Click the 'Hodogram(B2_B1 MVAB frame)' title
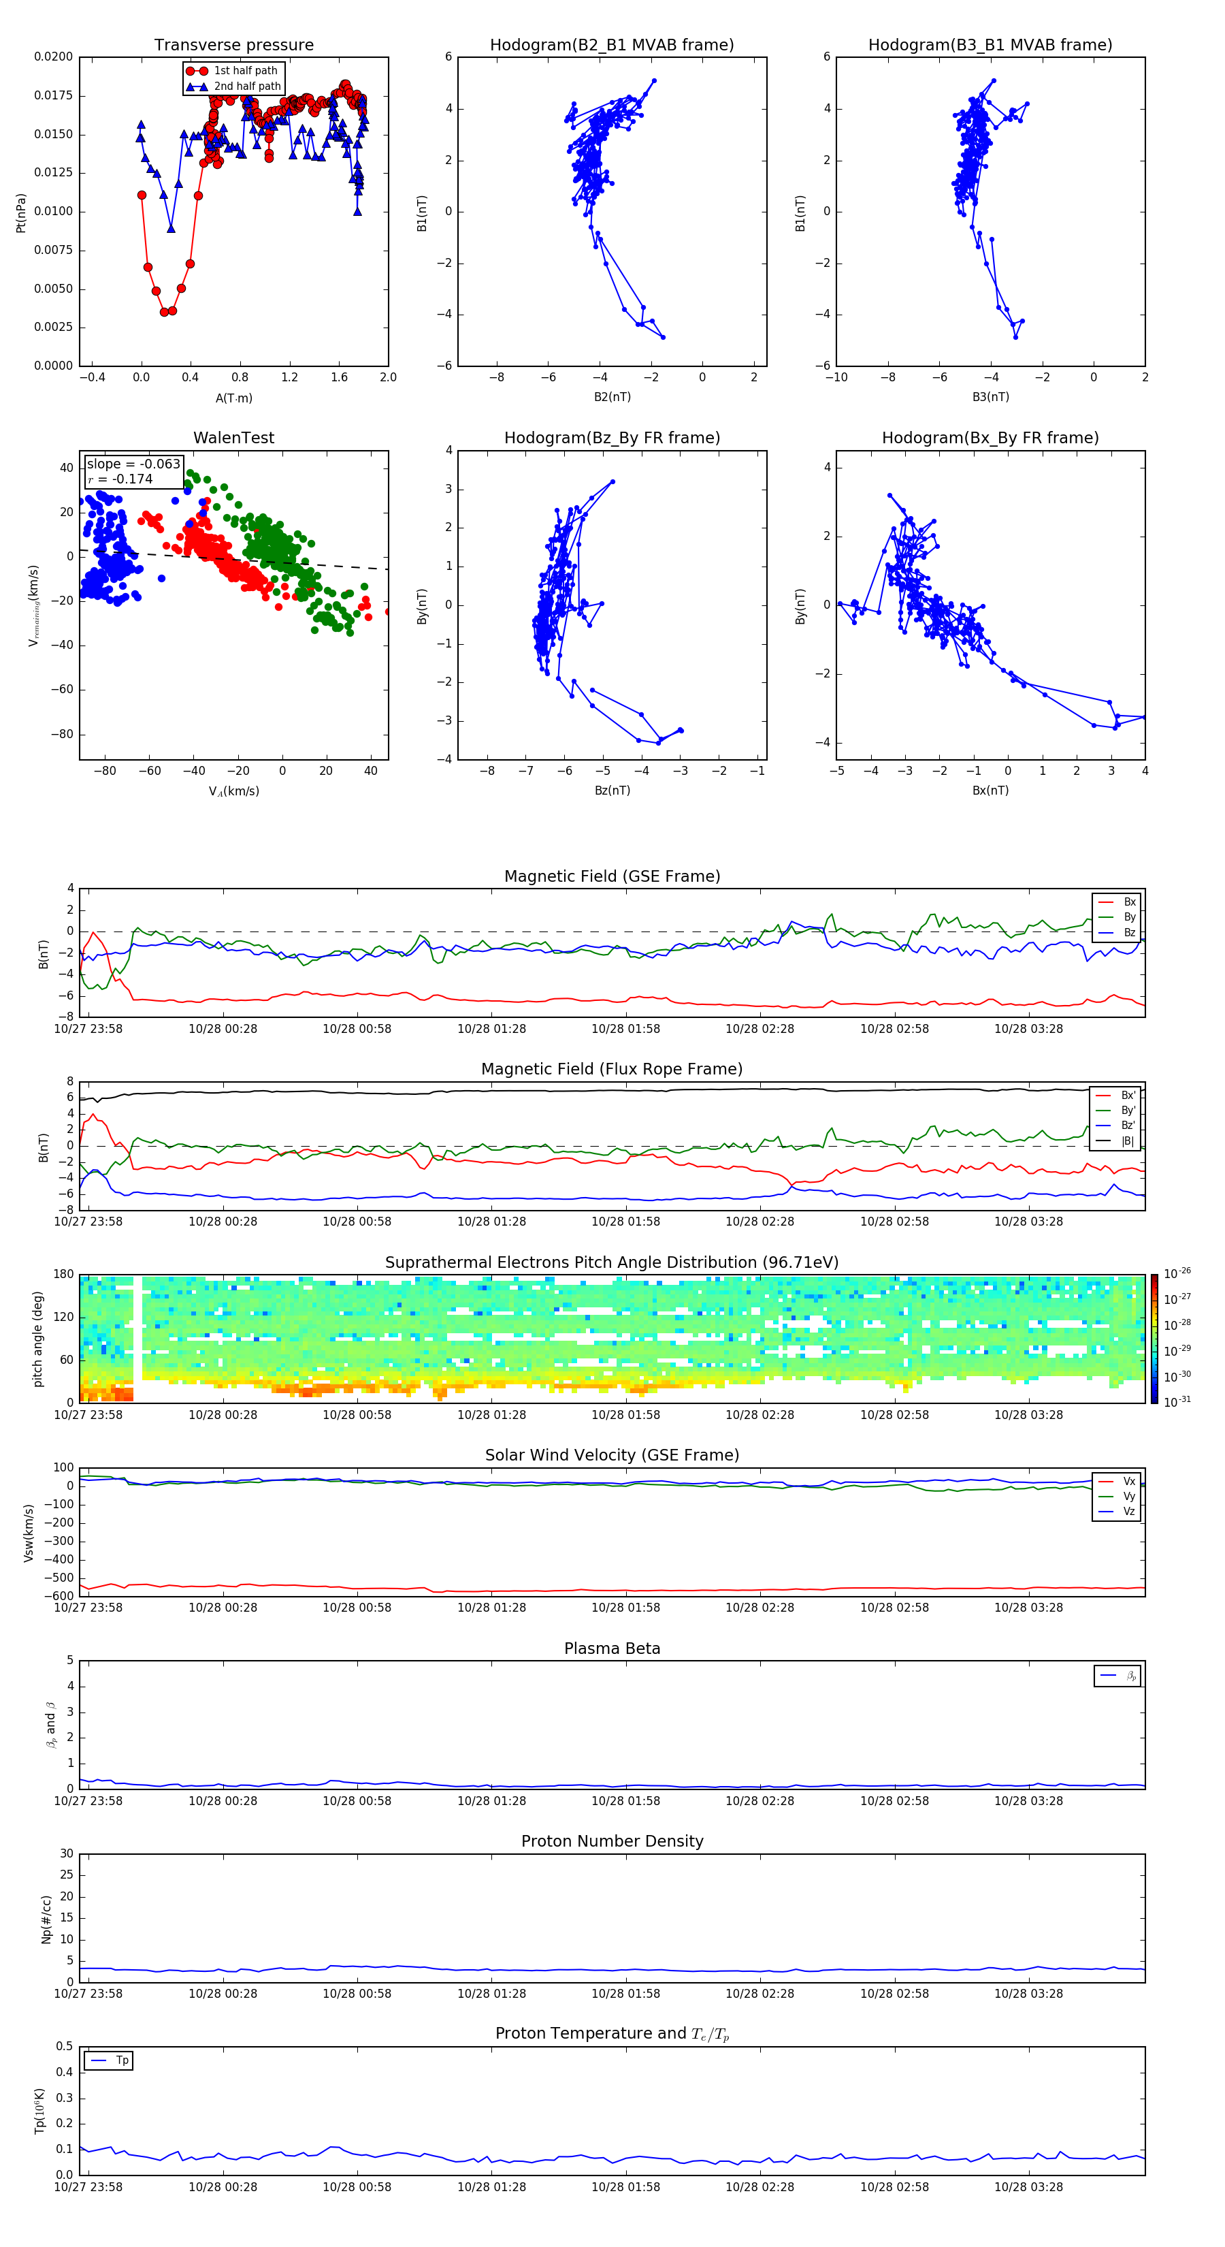This screenshot has height=2247, width=1225. click(x=612, y=44)
